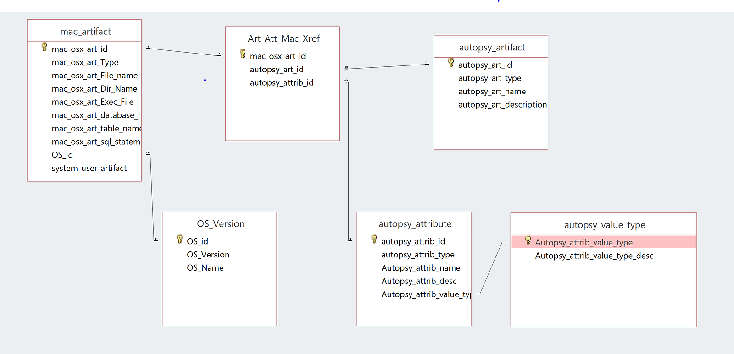The width and height of the screenshot is (734, 354).
Task: Select the mac_artifact table title bar
Action: tap(84, 31)
